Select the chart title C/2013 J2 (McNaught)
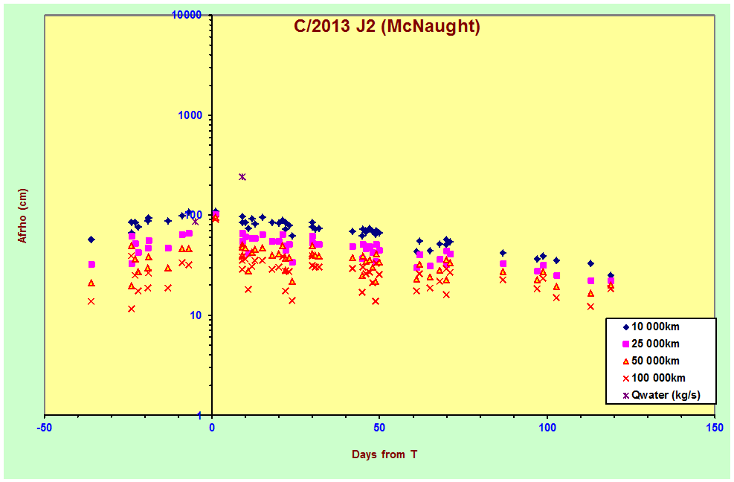The width and height of the screenshot is (734, 482). pyautogui.click(x=387, y=26)
